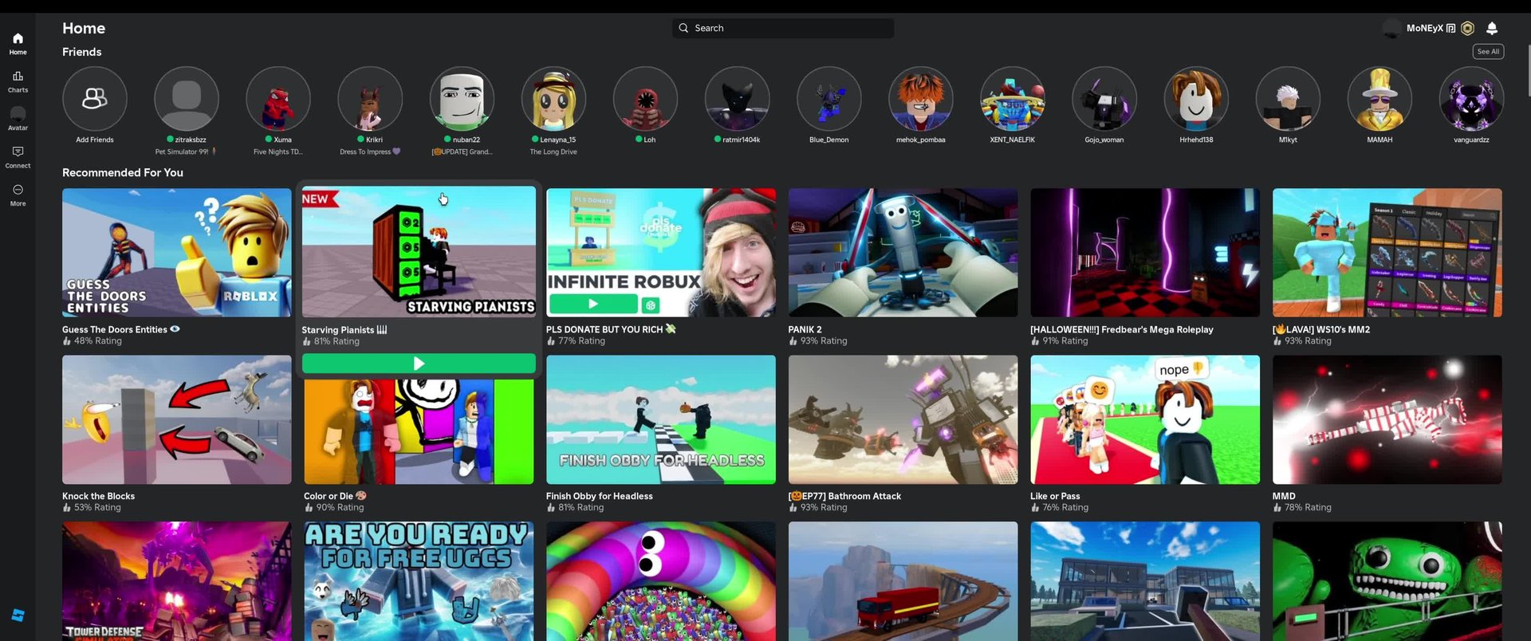The width and height of the screenshot is (1531, 641).
Task: Open Fredbear's Mega Roleplay thumbnail
Action: [1145, 253]
